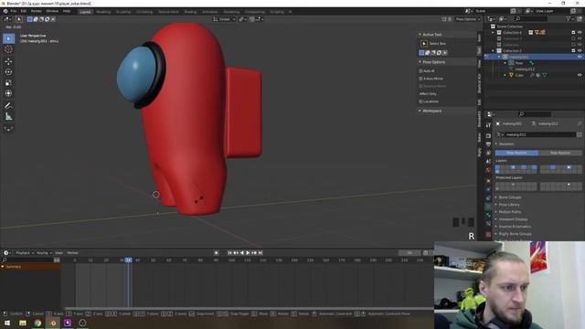This screenshot has height=329, width=585.
Task: Enable the X-Axis Mirror checkbox
Action: tap(420, 79)
